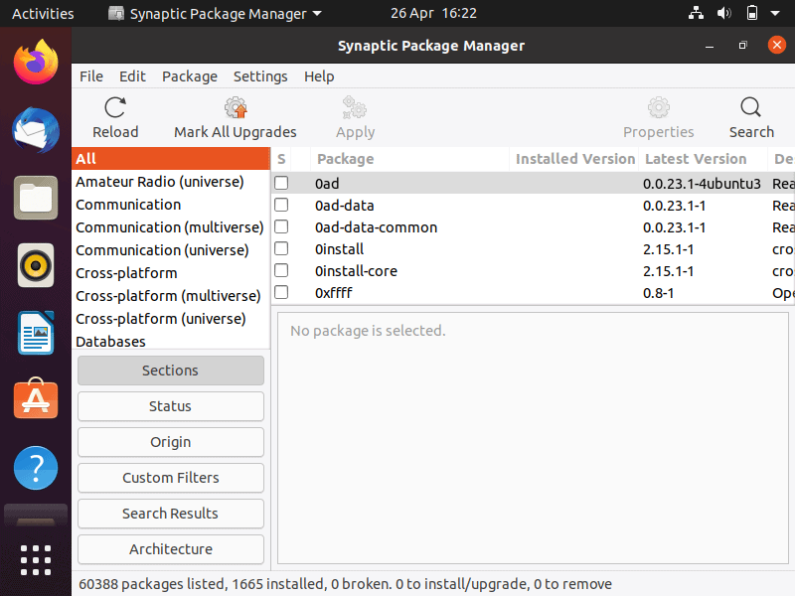Show Applications grid in the dock
This screenshot has height=596, width=795.
(x=36, y=560)
